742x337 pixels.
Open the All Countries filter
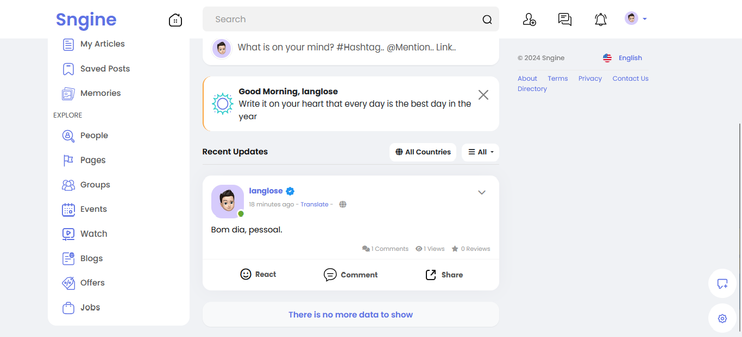click(423, 152)
